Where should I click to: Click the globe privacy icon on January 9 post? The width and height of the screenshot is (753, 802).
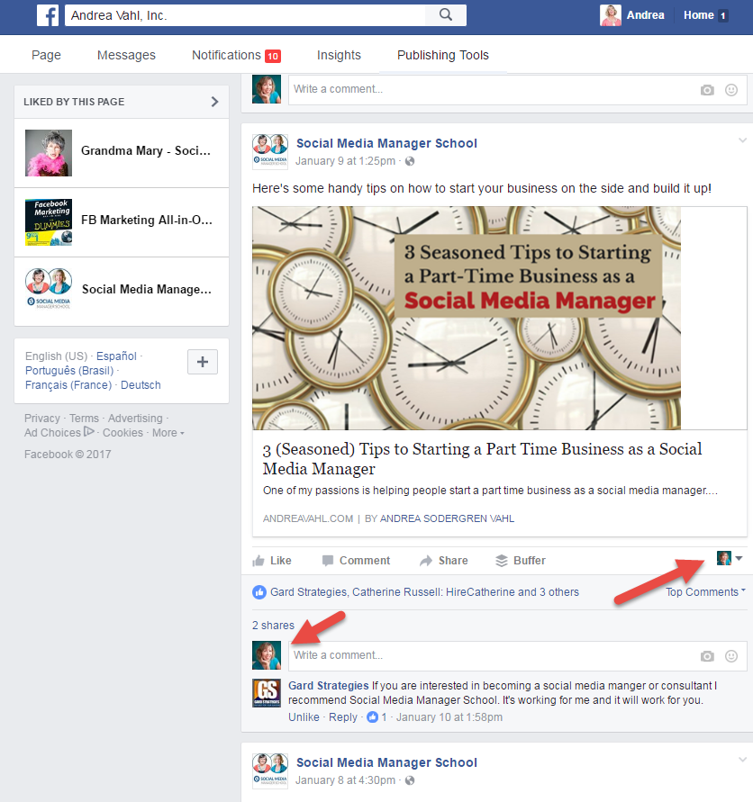pos(410,161)
